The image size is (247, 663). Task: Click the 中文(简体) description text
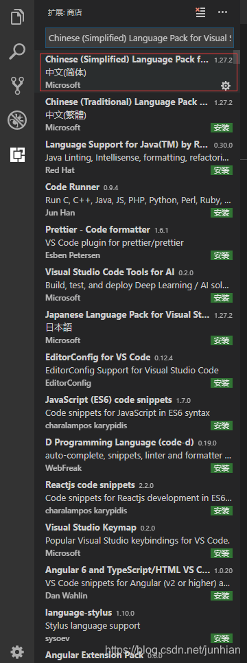coord(66,73)
